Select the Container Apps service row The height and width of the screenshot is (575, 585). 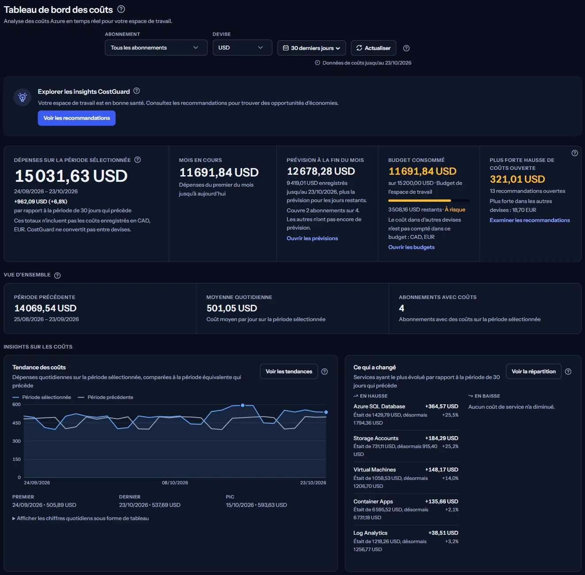(x=406, y=510)
